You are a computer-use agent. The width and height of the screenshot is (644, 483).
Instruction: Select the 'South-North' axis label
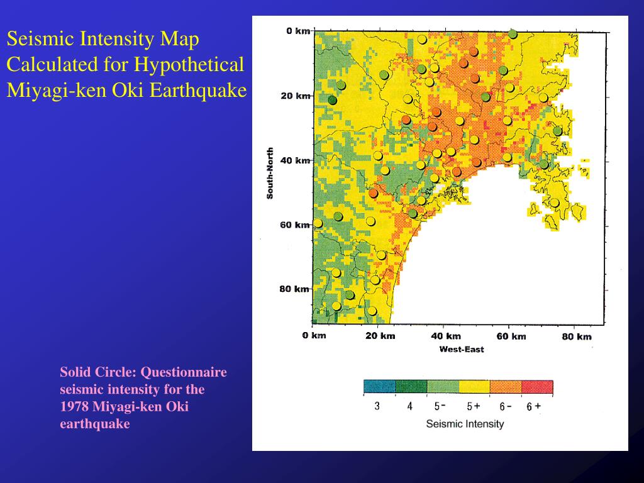270,174
